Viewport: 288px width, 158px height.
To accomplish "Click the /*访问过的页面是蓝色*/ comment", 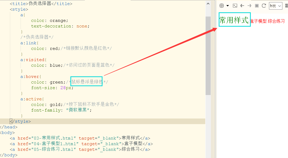I will 89,65.
